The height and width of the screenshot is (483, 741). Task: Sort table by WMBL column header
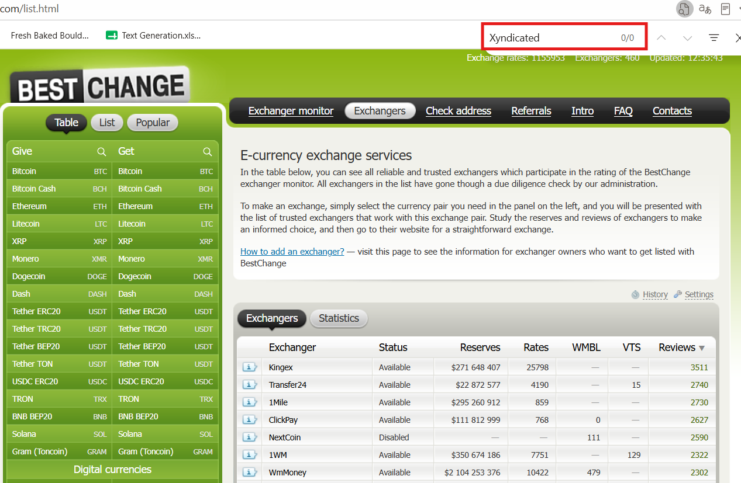587,348
